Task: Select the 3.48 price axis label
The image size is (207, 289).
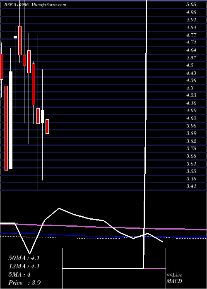Action: click(191, 179)
